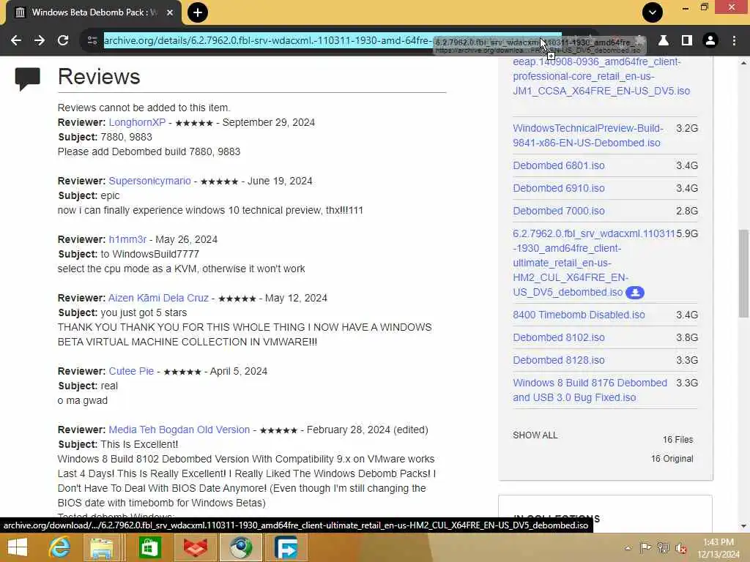This screenshot has height=562, width=750.
Task: Open a new browser tab
Action: [x=198, y=12]
